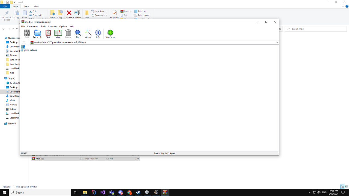Open the Favorites menu

coord(53,26)
